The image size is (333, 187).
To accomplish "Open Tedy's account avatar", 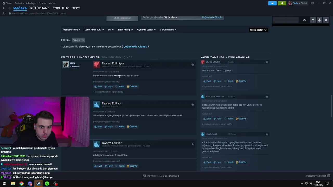I will click(290, 3).
